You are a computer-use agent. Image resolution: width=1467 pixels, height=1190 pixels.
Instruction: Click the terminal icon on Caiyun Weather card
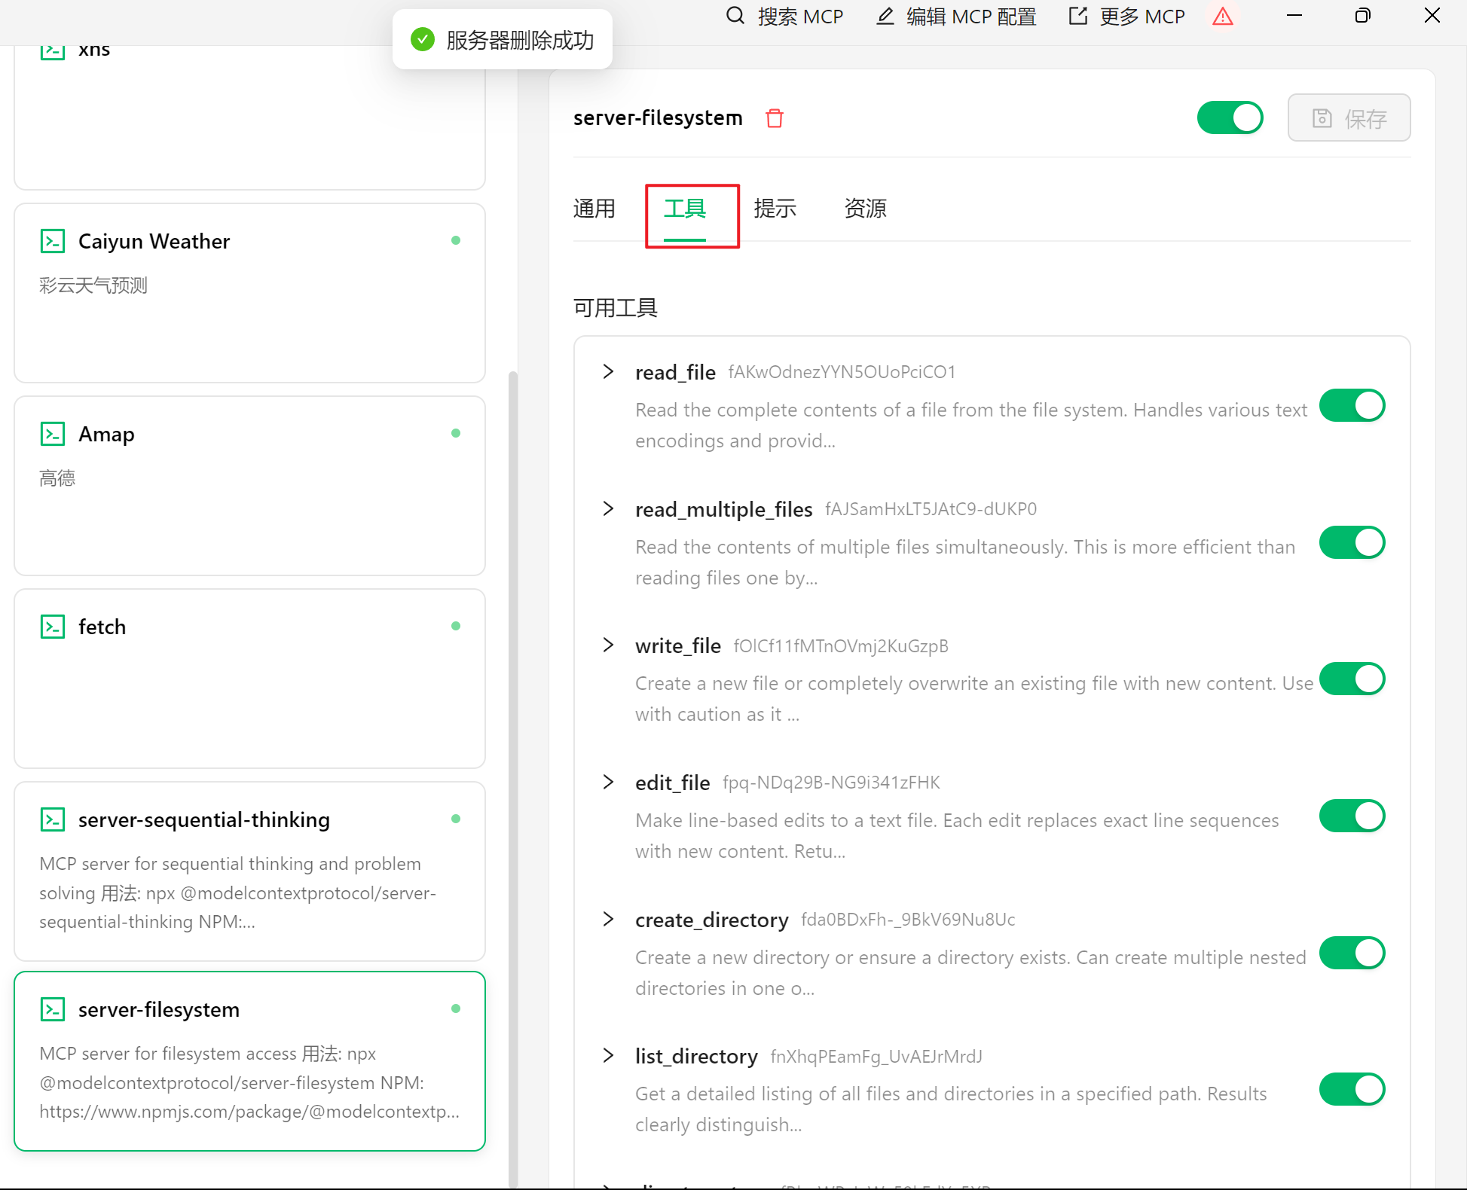click(x=53, y=241)
